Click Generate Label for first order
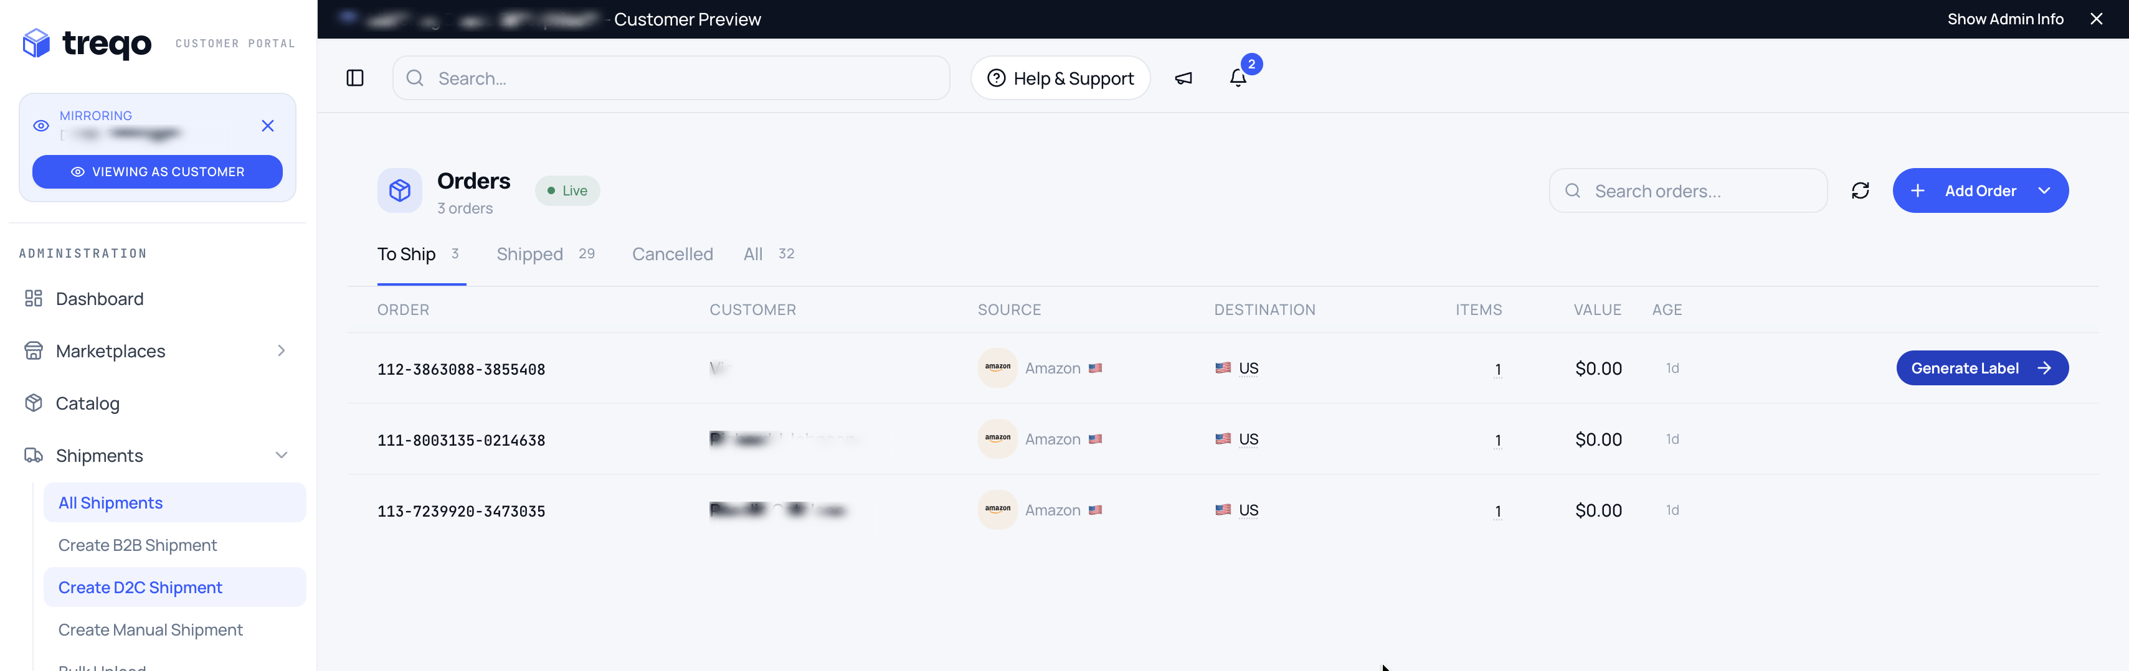Image resolution: width=2129 pixels, height=671 pixels. [1982, 368]
